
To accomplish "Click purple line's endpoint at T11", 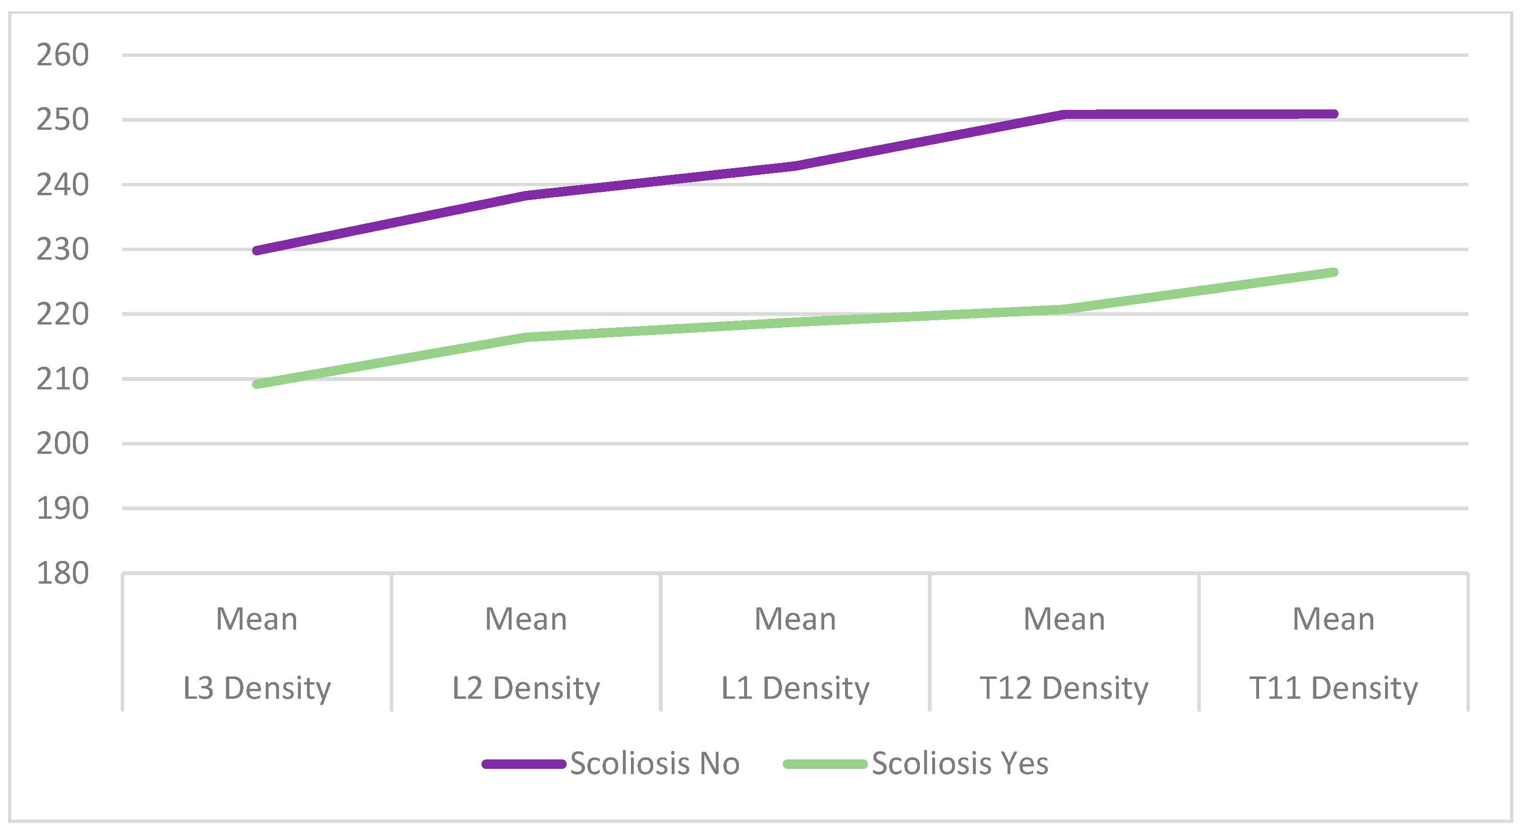I will tap(1333, 114).
